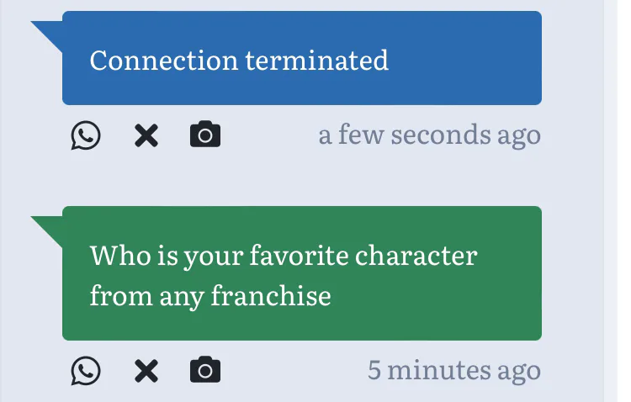Click the vertical strip at the right edge
The image size is (631, 402).
611,201
